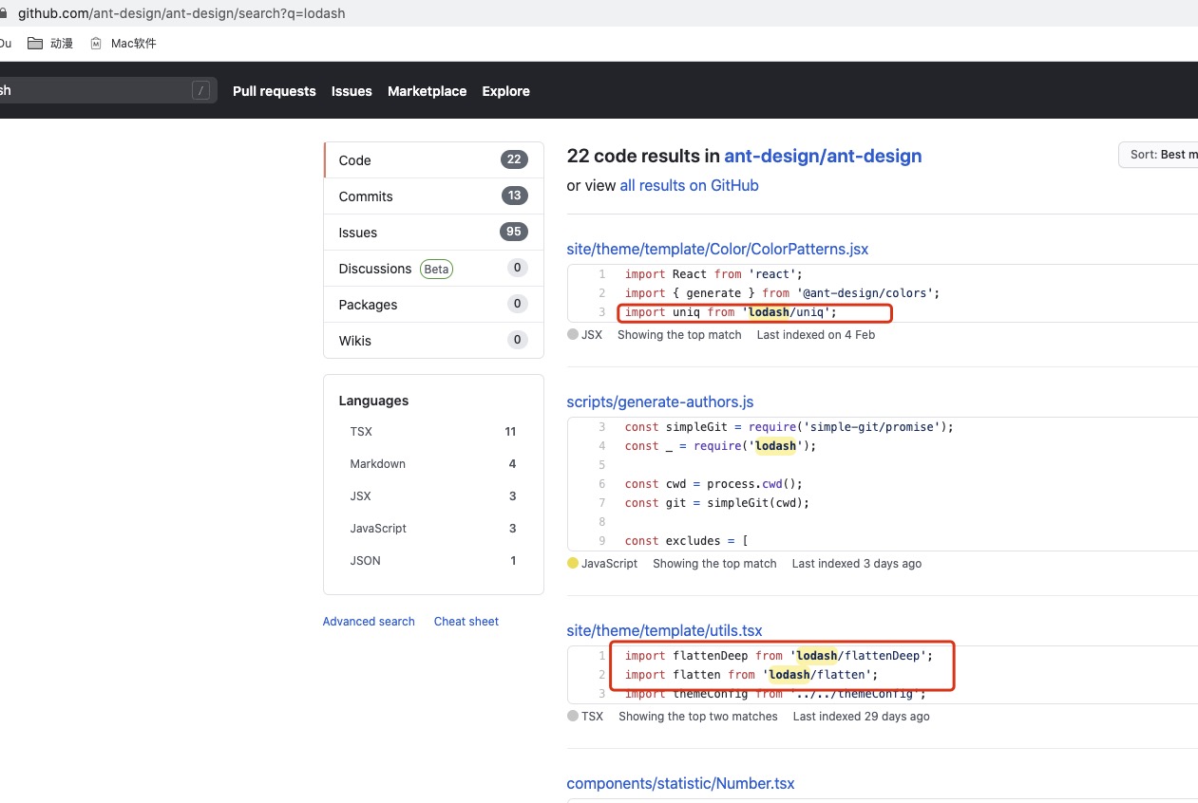
Task: Go to Marketplace in the top navigation
Action: [x=428, y=91]
